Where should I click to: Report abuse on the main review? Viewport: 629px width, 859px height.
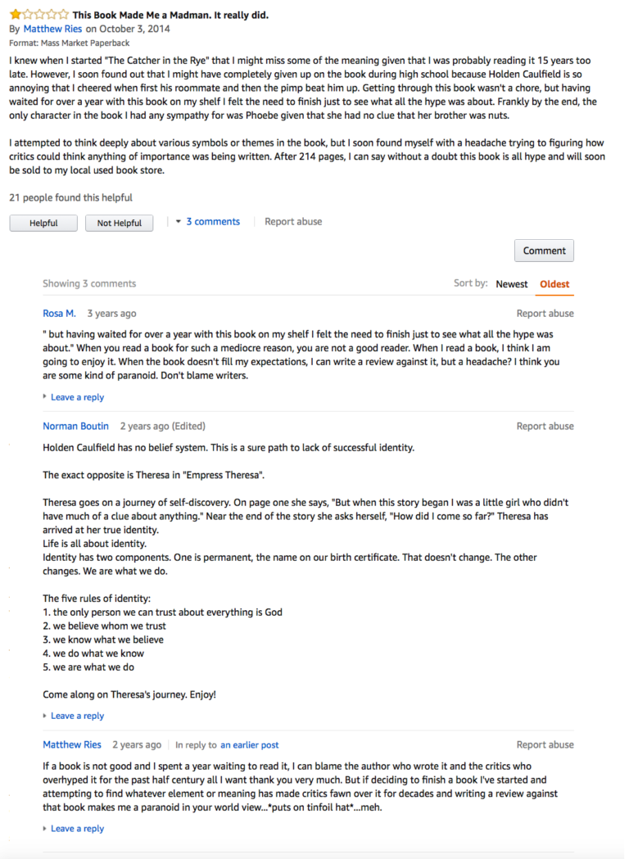[x=294, y=221]
